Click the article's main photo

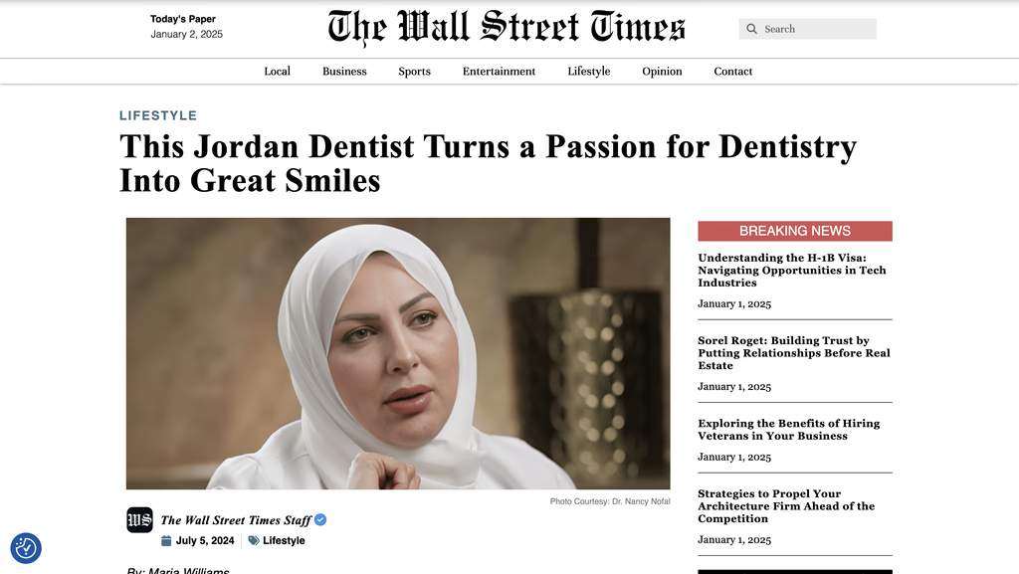(x=398, y=353)
